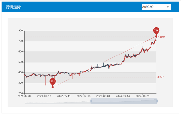Click the 2021-02-04 date axis label
This screenshot has width=181, height=115.
tap(24, 96)
